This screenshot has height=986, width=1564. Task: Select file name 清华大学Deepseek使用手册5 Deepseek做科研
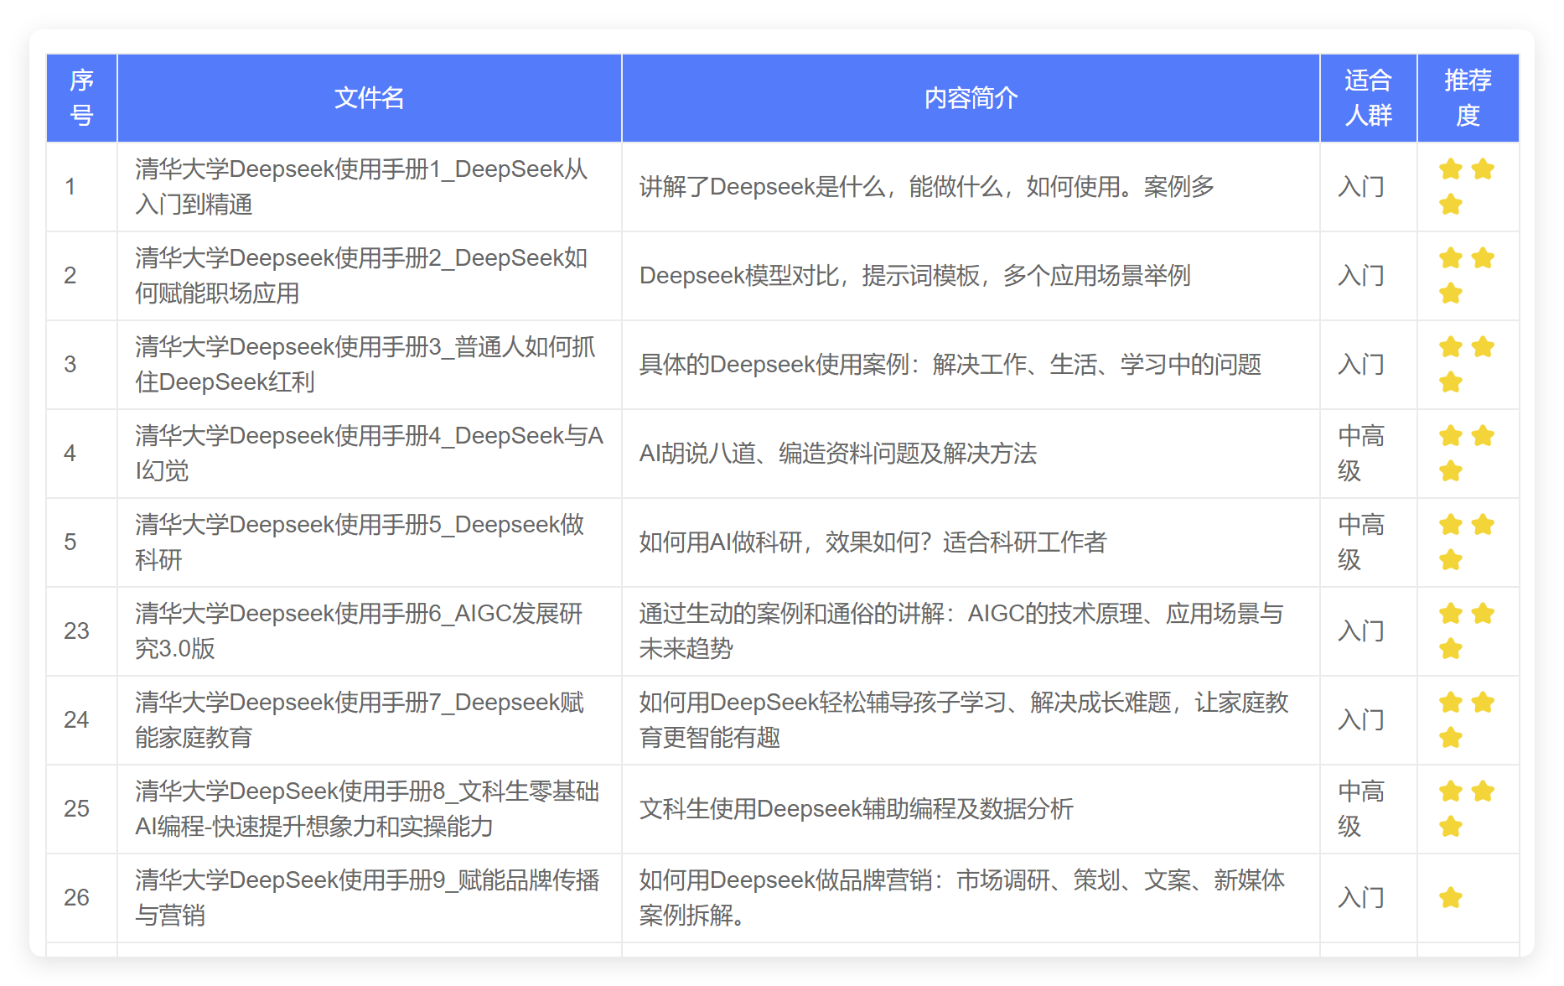click(x=360, y=542)
